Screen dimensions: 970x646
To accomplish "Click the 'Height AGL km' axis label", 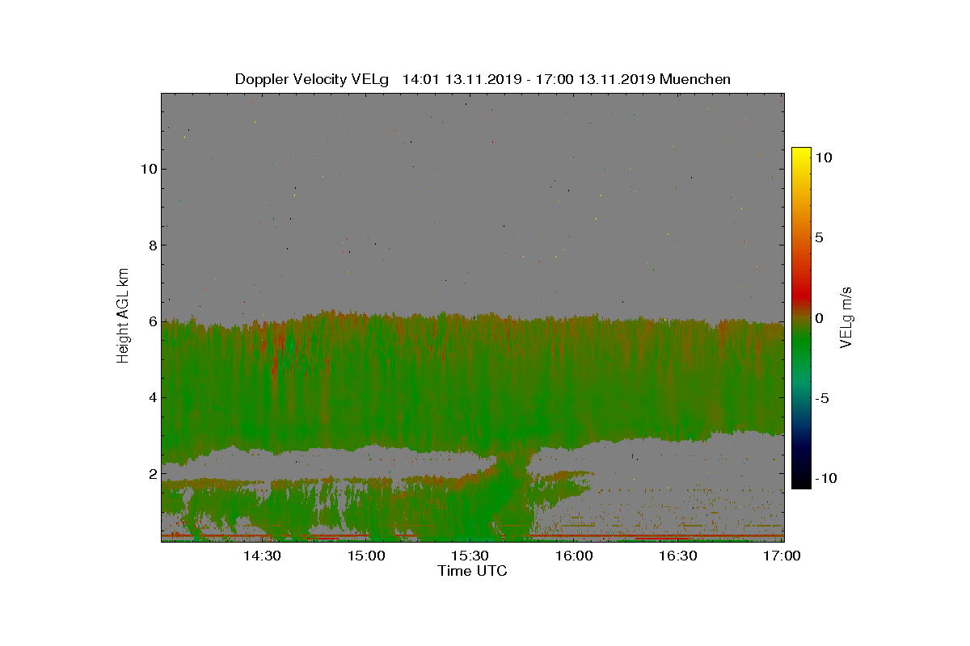I will click(x=123, y=317).
